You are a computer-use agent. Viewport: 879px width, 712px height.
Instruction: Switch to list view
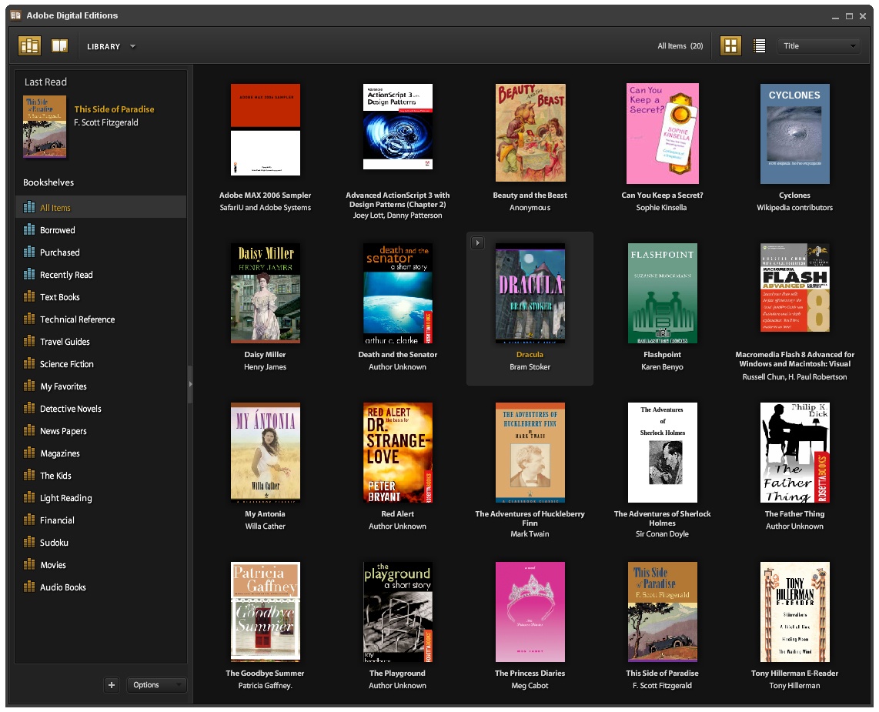click(x=759, y=45)
